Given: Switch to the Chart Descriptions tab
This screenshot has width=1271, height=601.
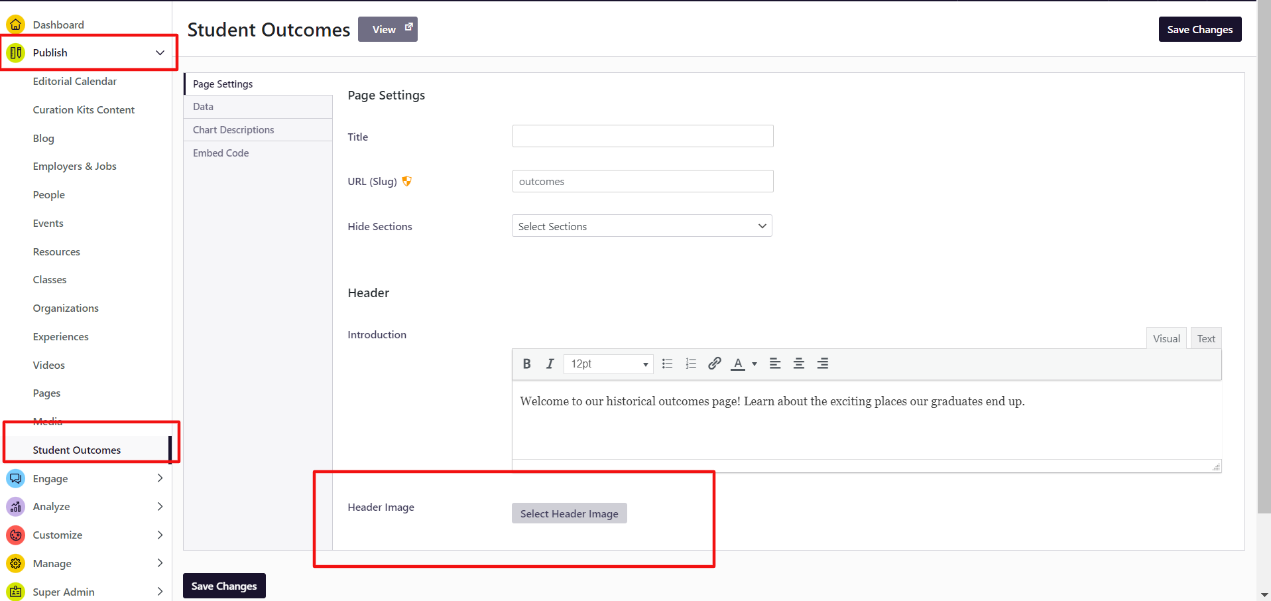Looking at the screenshot, I should (233, 130).
